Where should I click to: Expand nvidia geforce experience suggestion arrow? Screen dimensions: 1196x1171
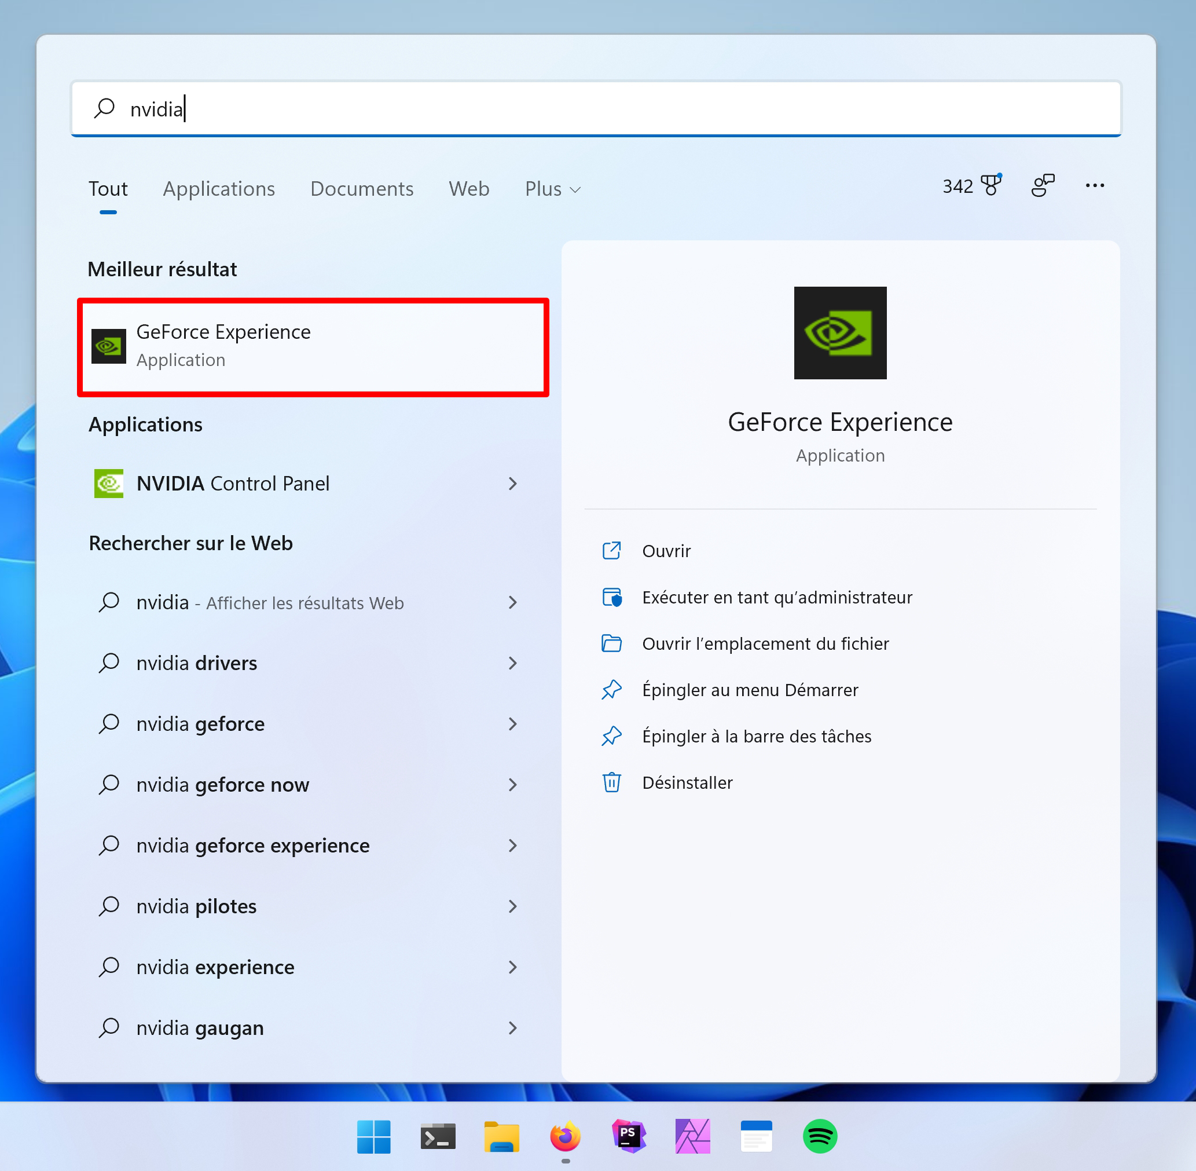click(x=513, y=846)
